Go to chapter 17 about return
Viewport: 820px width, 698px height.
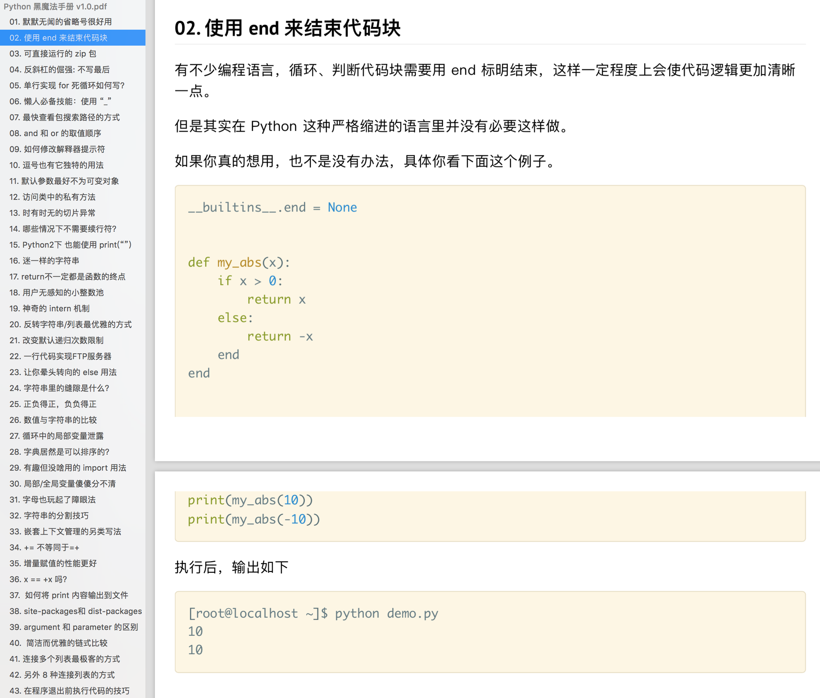point(67,277)
